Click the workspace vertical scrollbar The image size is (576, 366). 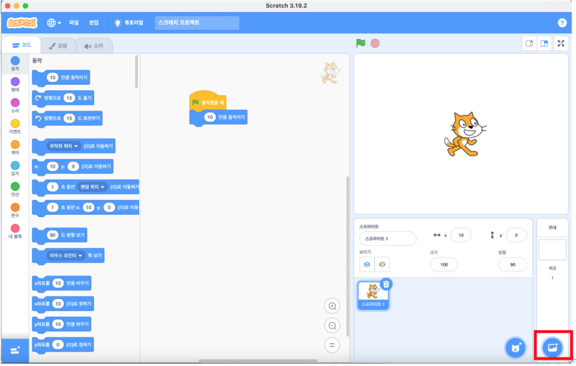click(347, 257)
